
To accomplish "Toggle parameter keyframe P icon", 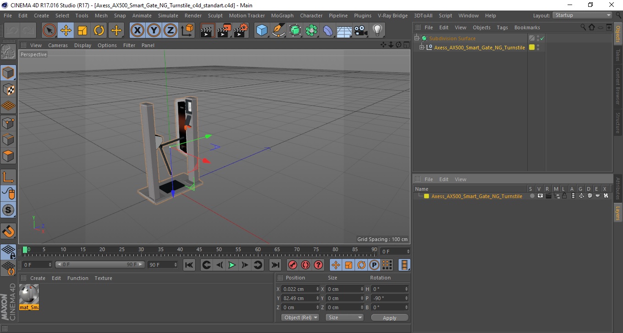I will pos(374,265).
